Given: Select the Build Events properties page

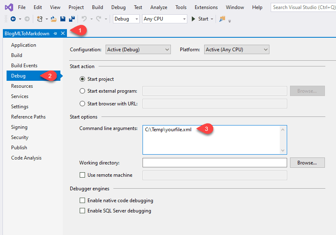Looking at the screenshot, I should coord(24,66).
